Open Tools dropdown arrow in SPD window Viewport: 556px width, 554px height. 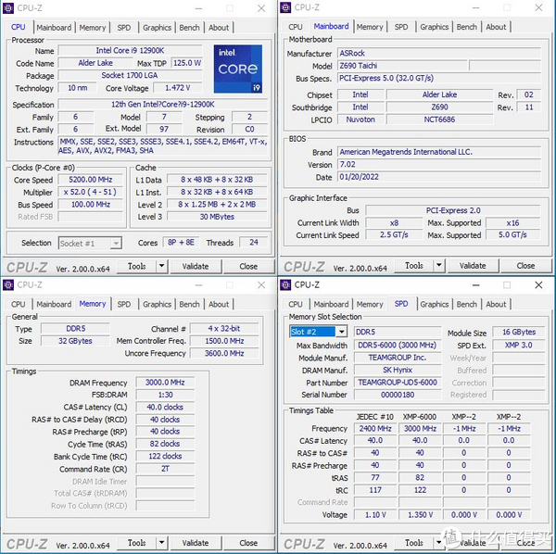pyautogui.click(x=439, y=543)
